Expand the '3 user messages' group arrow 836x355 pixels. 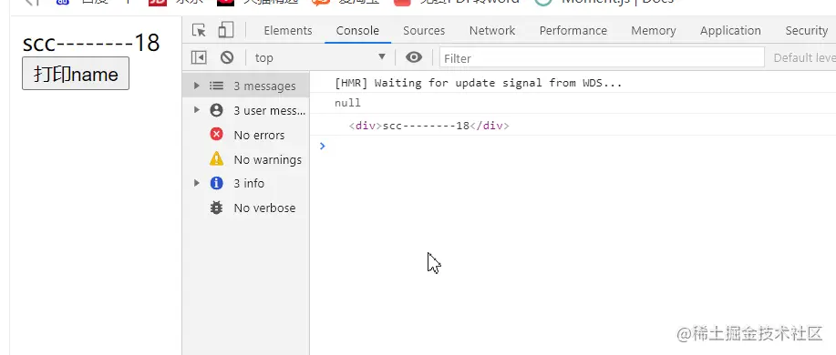(196, 109)
